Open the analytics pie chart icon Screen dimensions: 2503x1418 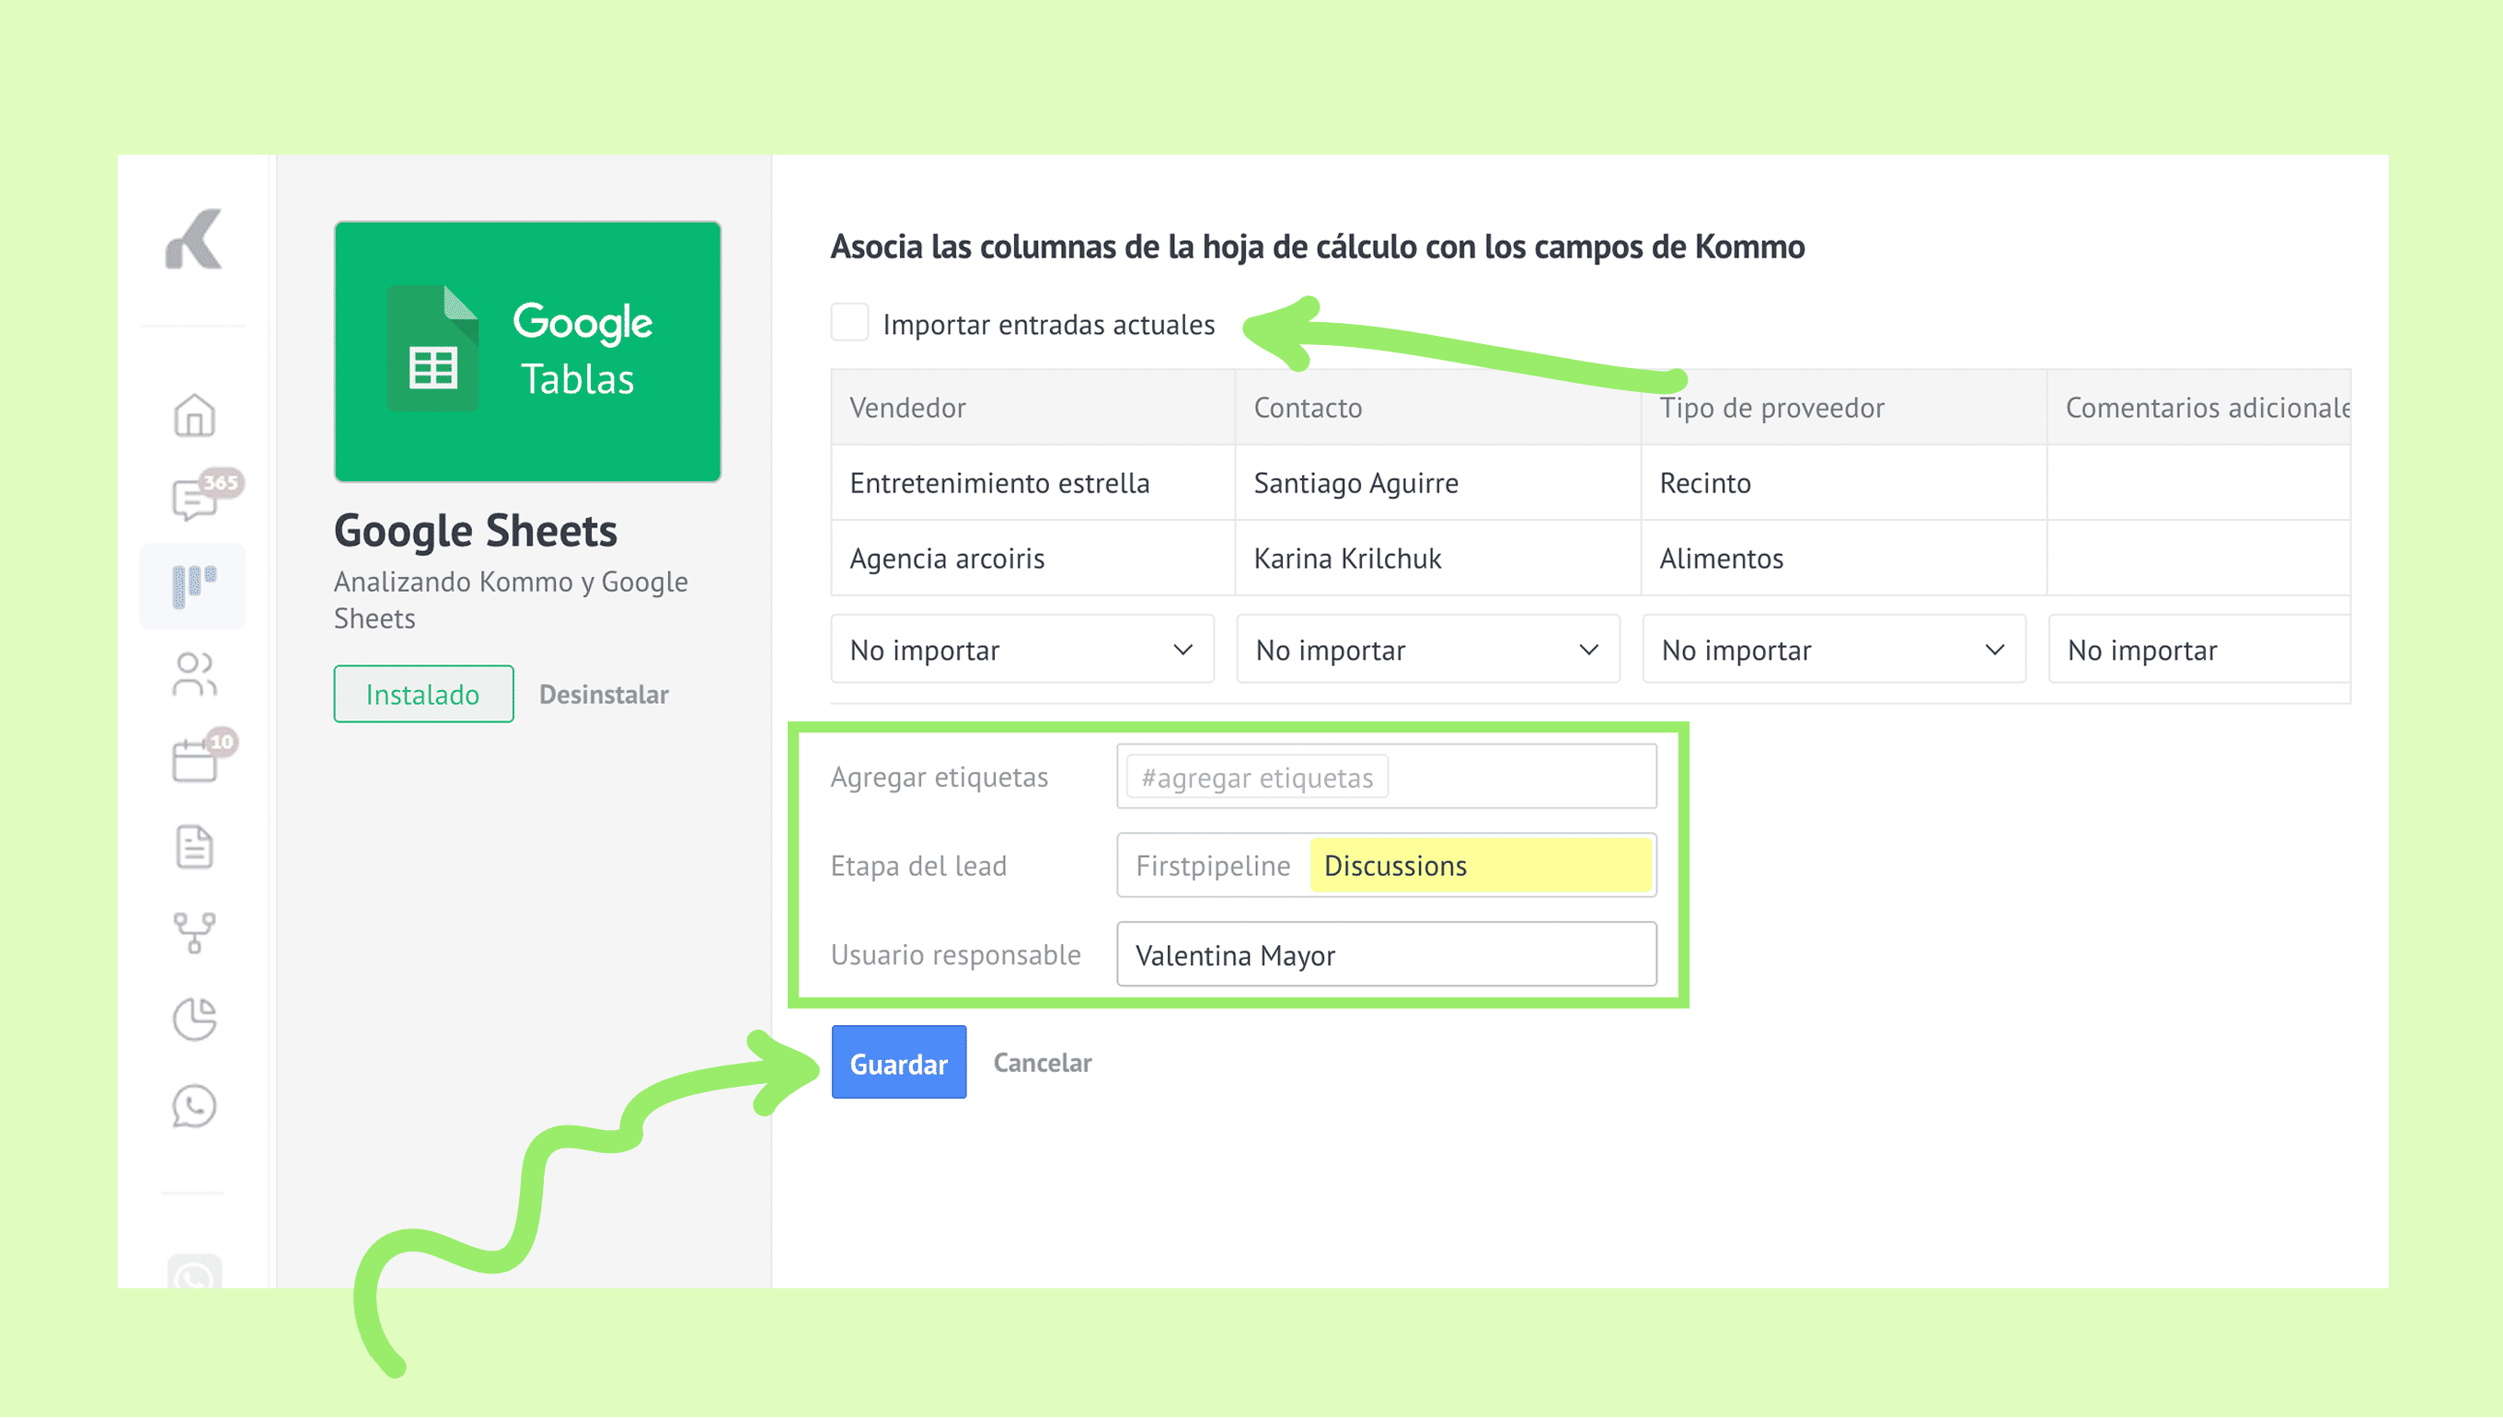pos(194,1020)
